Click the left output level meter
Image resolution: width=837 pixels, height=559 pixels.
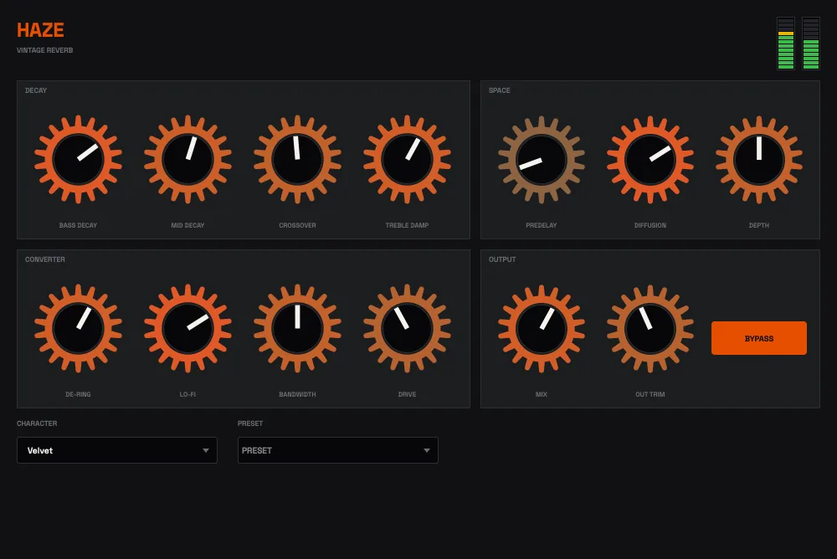click(x=786, y=44)
